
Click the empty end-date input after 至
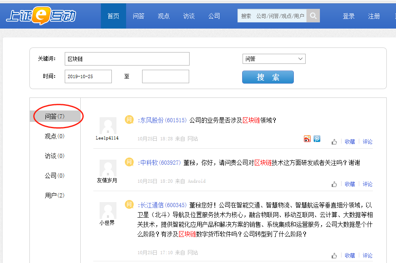[165, 76]
